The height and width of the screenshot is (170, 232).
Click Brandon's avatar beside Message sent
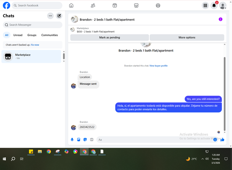[x=73, y=86]
